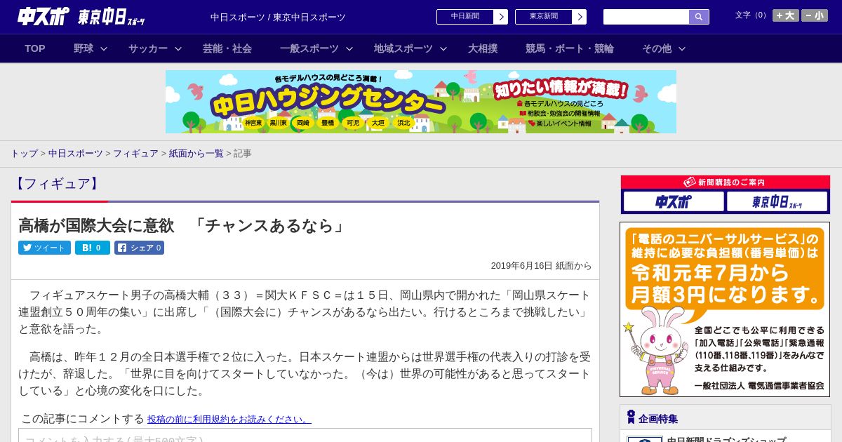Expand the サッカー dropdown chevron
The image size is (842, 442).
pos(178,48)
